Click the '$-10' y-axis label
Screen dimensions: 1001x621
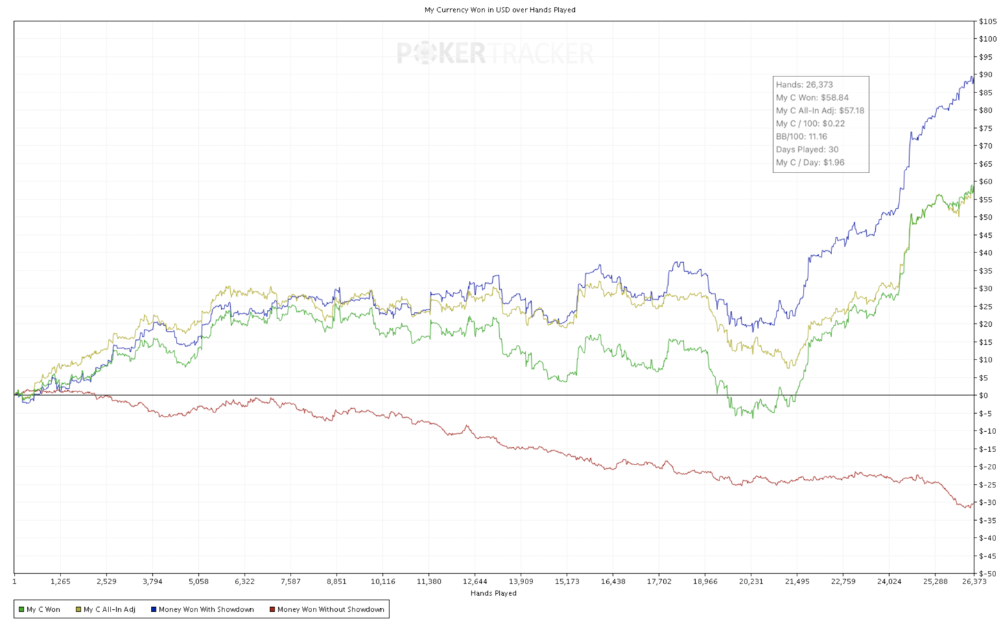tap(987, 431)
